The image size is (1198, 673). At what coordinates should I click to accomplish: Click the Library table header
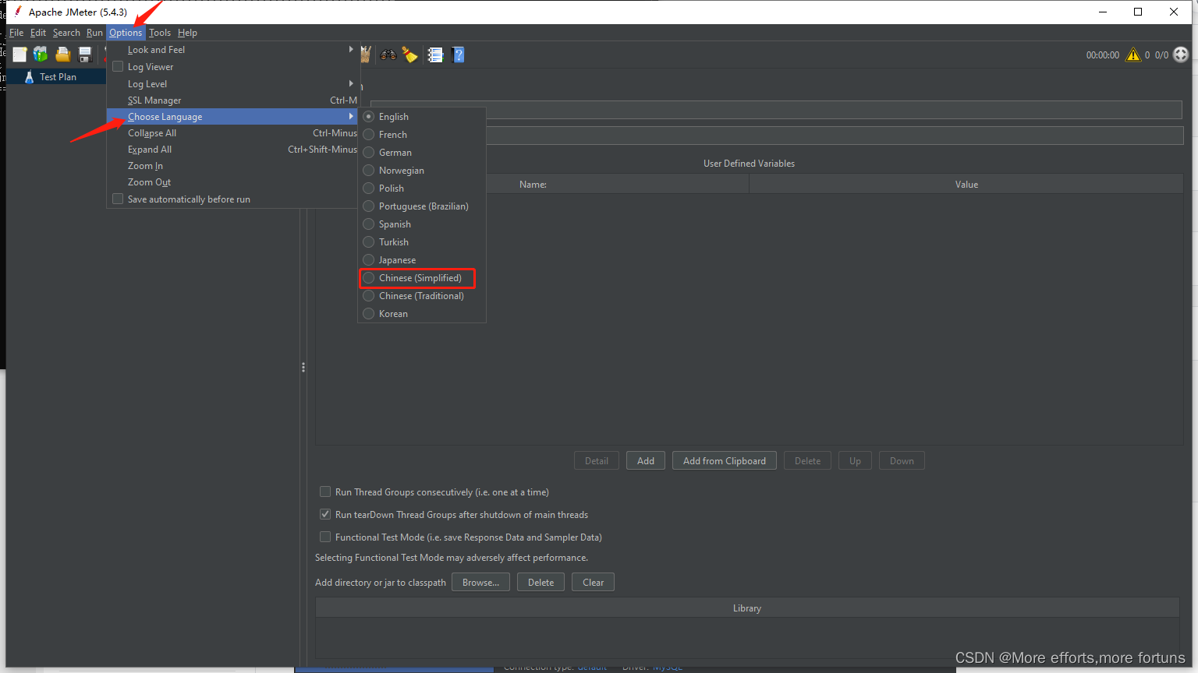click(747, 608)
